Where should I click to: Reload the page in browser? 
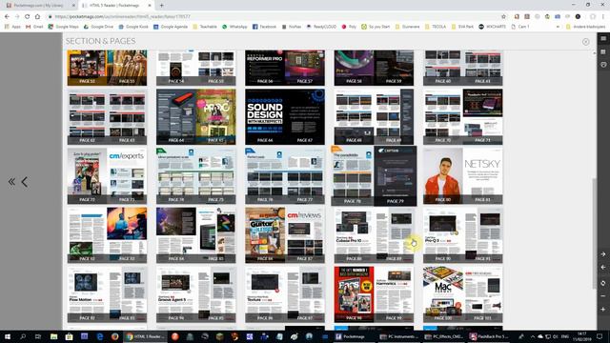coord(28,17)
